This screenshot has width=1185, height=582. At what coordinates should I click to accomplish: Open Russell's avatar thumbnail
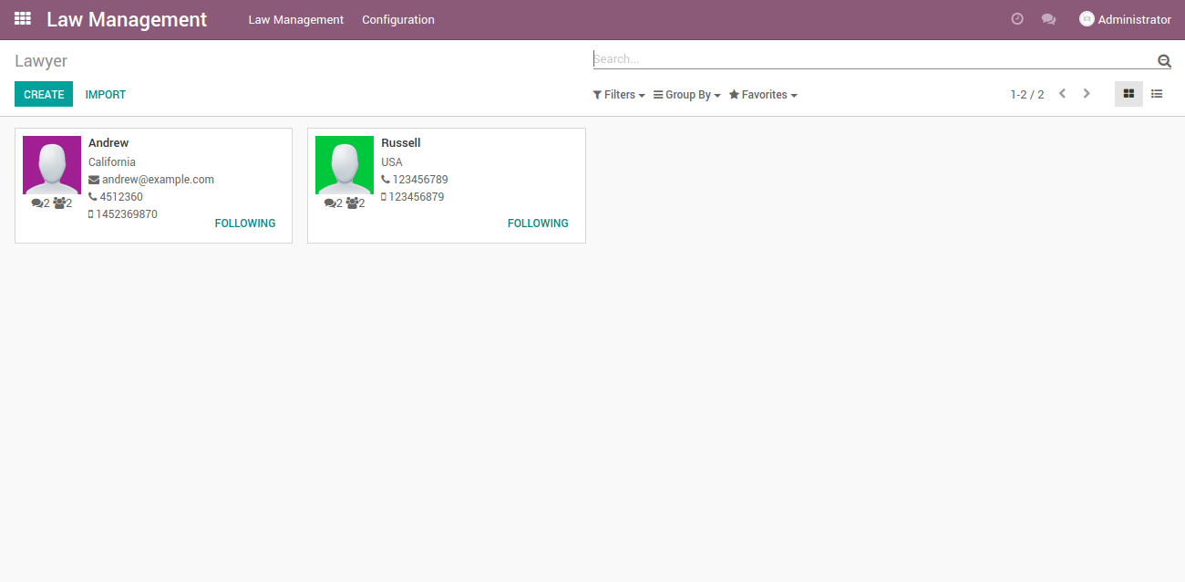[x=345, y=165]
